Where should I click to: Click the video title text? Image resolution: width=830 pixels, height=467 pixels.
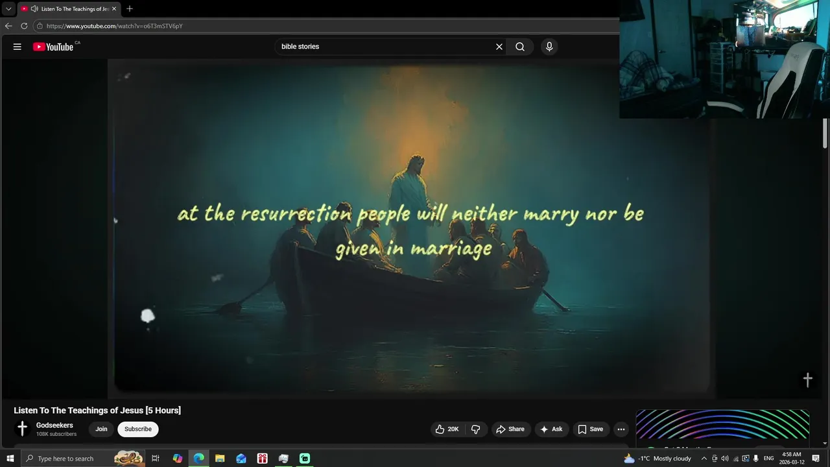click(x=97, y=411)
